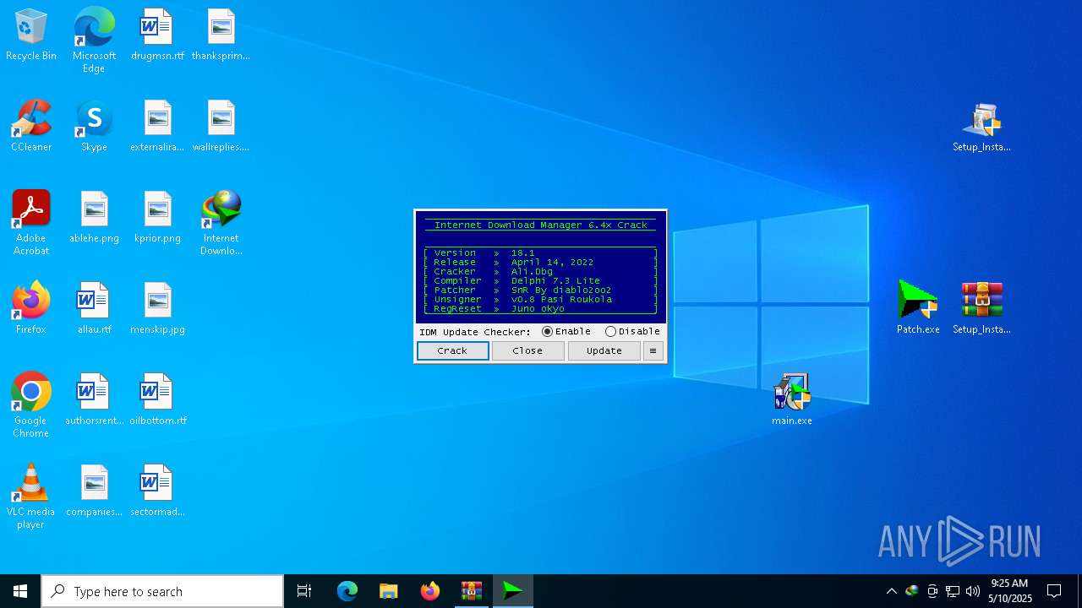
Task: Select CCleaner desktop shortcut
Action: [x=31, y=127]
